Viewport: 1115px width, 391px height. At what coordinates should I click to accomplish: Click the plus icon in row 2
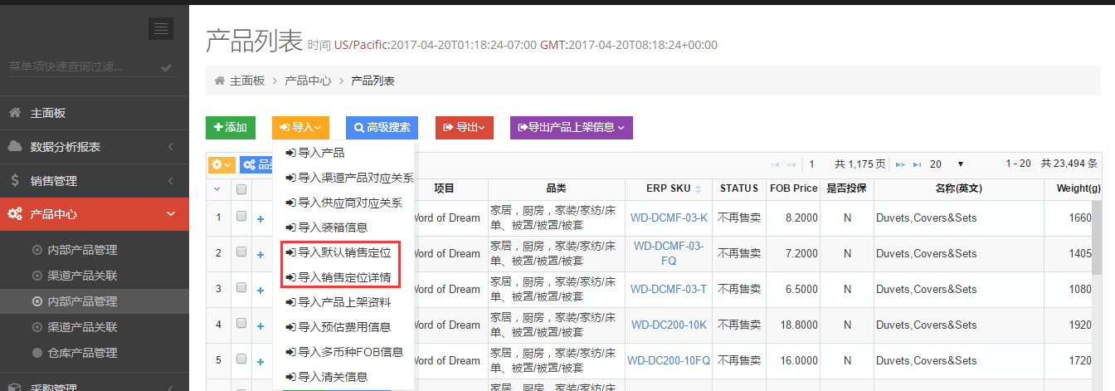(260, 255)
